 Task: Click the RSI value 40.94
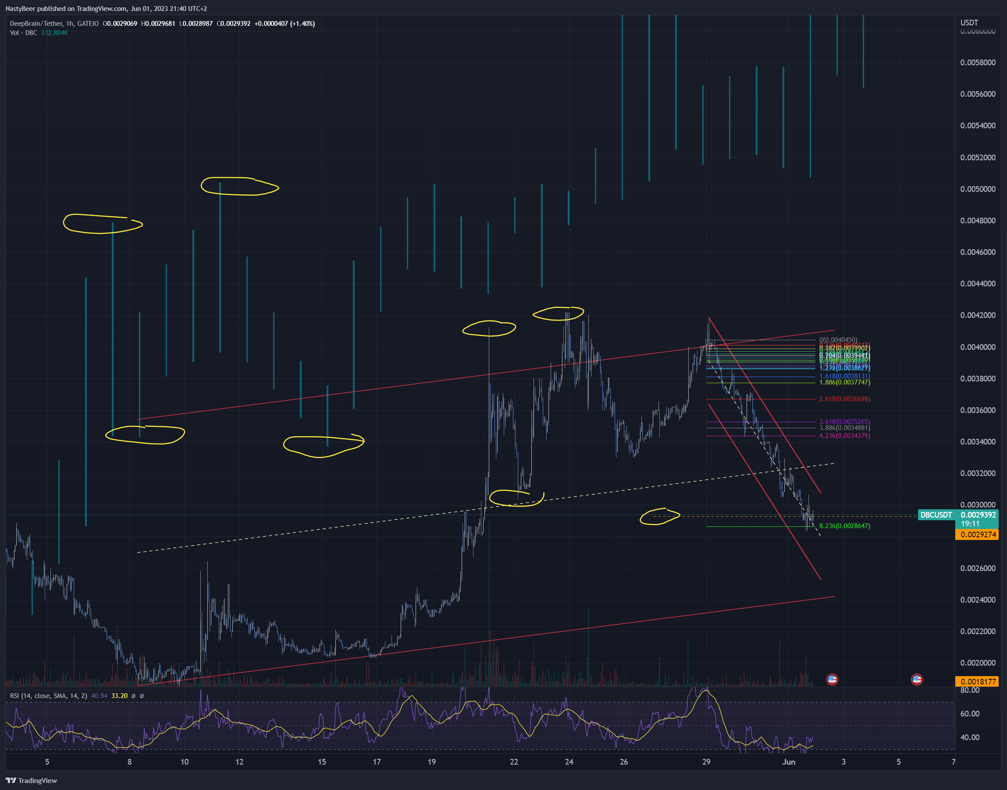point(99,696)
